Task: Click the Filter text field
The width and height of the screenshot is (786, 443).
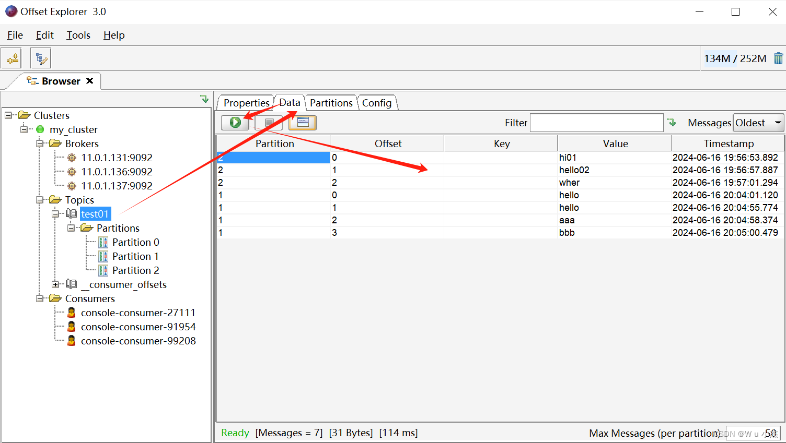Action: pos(597,123)
